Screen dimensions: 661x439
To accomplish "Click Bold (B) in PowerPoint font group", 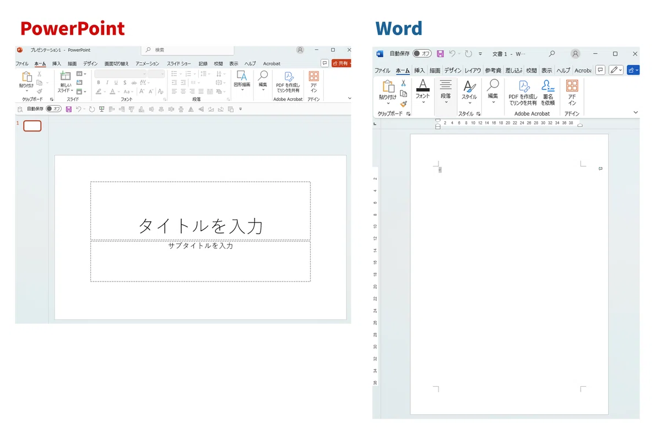I will pos(99,83).
